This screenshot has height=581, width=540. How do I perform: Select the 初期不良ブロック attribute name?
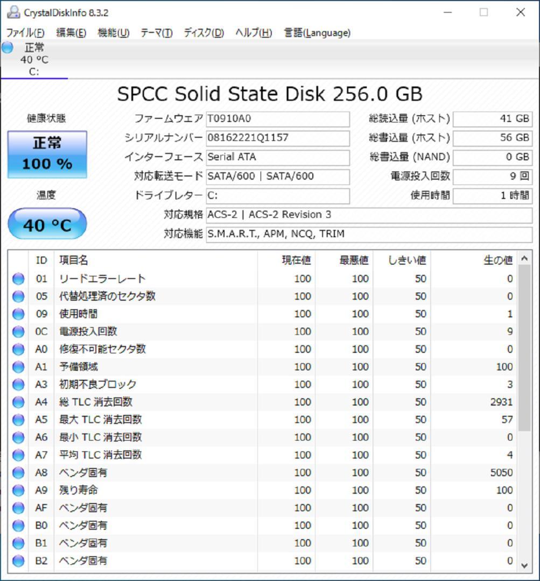click(x=97, y=384)
